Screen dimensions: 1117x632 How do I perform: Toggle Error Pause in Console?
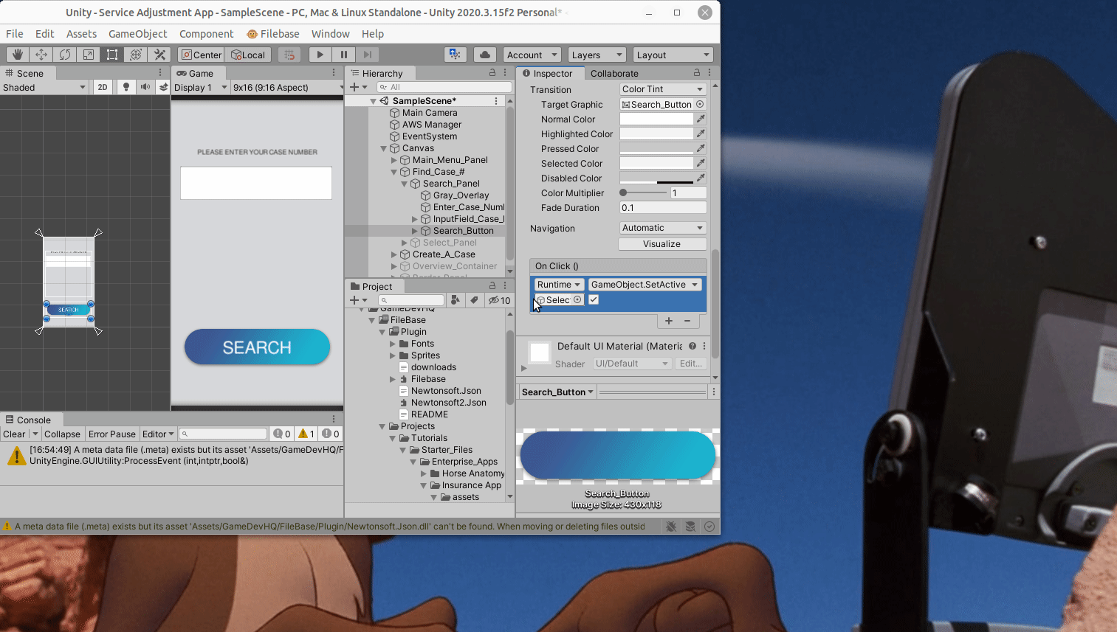click(x=112, y=434)
